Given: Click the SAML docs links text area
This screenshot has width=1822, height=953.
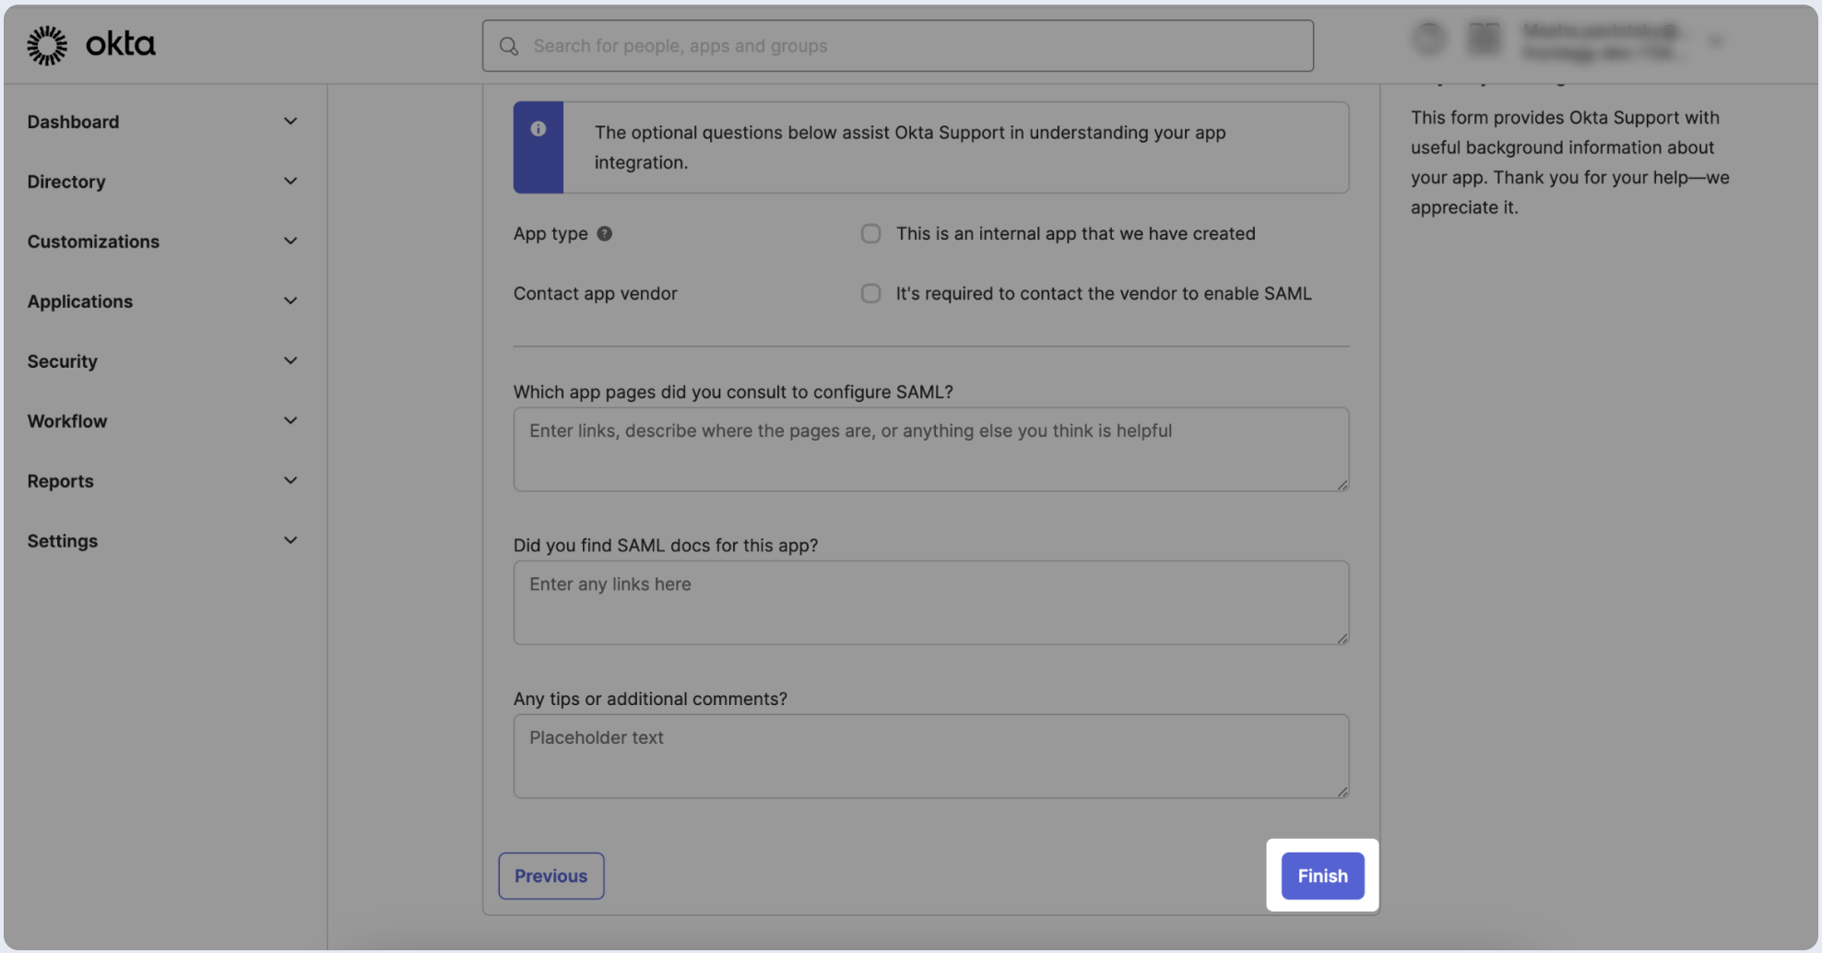Looking at the screenshot, I should 930,603.
